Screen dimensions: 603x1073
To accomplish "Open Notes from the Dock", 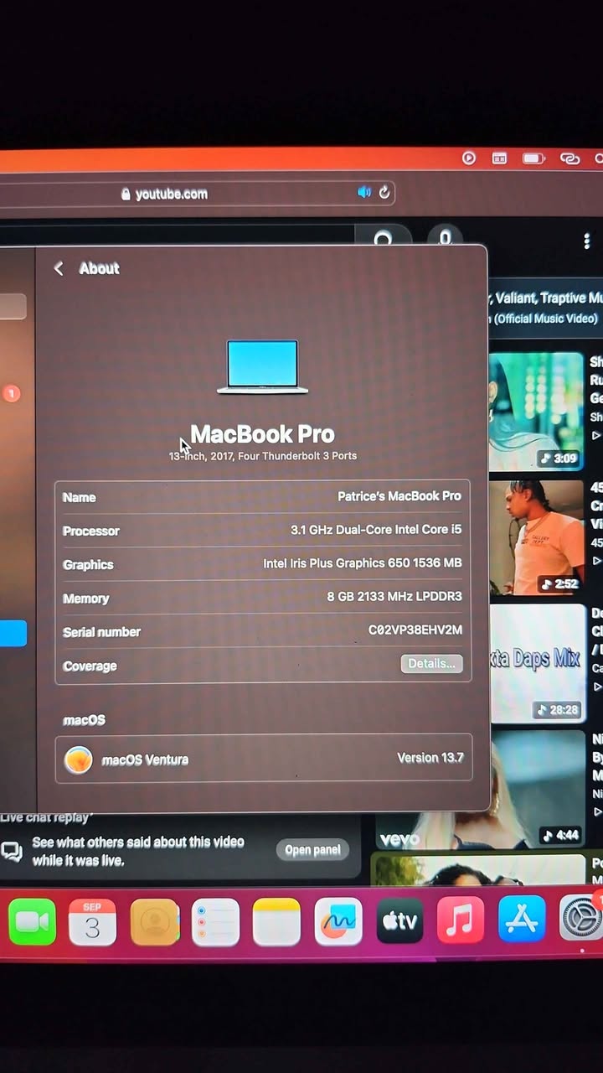I will pos(276,922).
